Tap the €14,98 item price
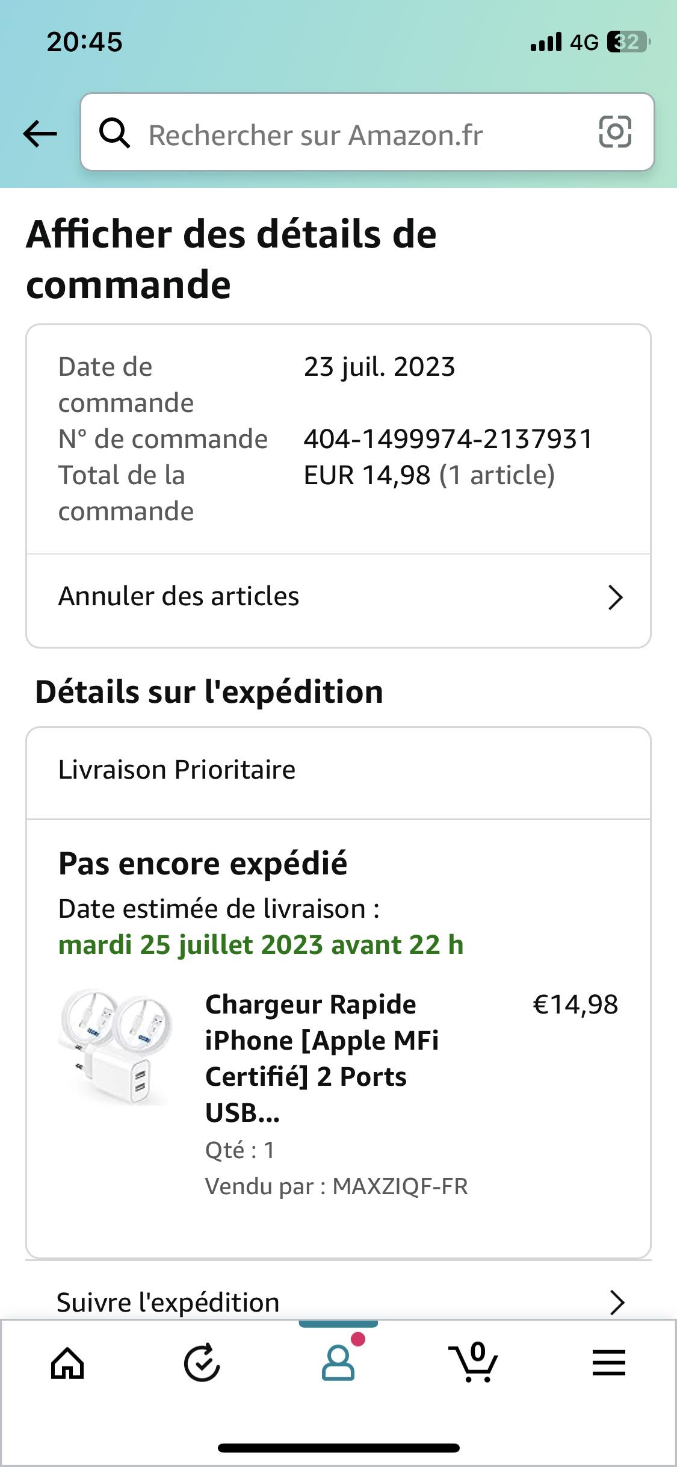The width and height of the screenshot is (677, 1467). [x=575, y=1004]
